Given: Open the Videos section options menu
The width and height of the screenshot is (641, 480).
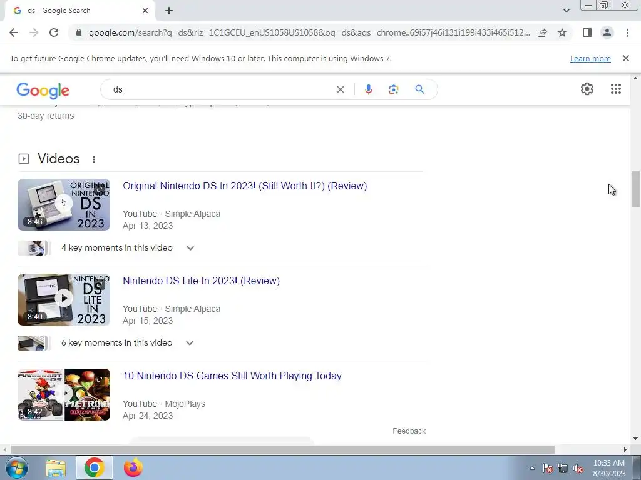Looking at the screenshot, I should click(x=94, y=159).
